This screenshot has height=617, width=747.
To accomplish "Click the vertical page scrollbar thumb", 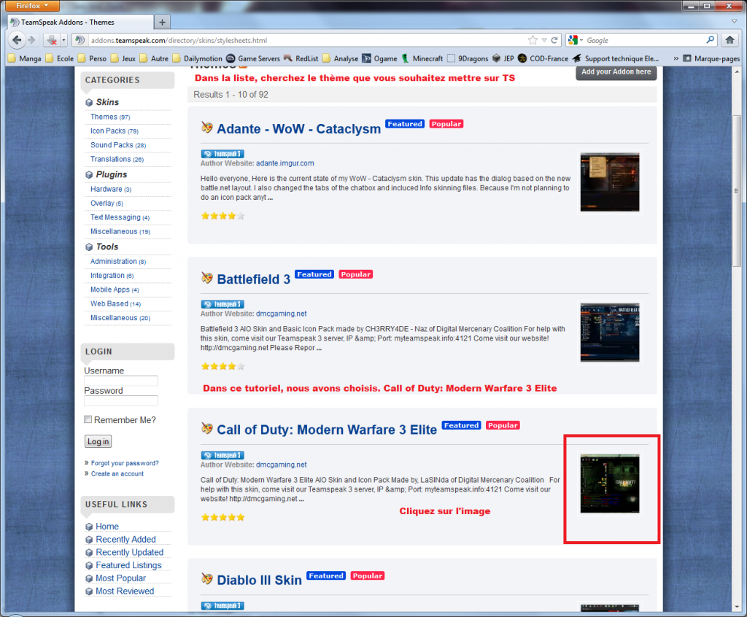I will (x=737, y=190).
